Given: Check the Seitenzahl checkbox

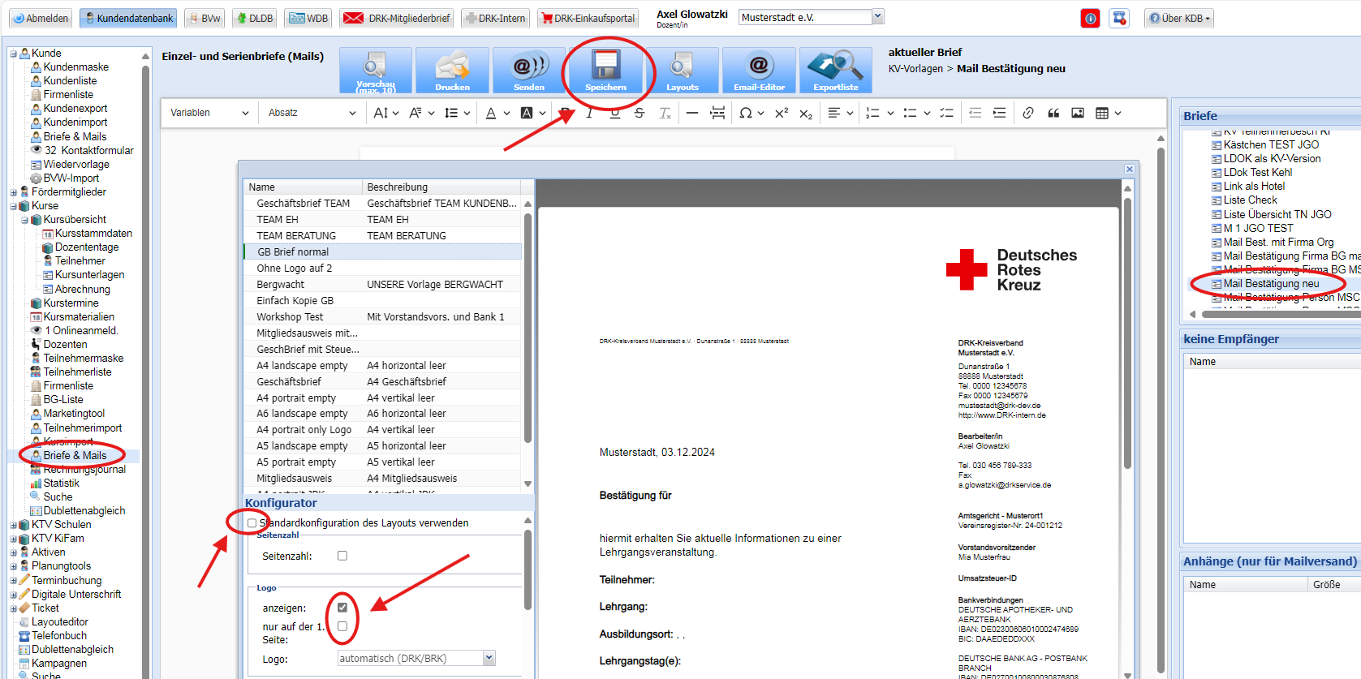Looking at the screenshot, I should coord(342,556).
